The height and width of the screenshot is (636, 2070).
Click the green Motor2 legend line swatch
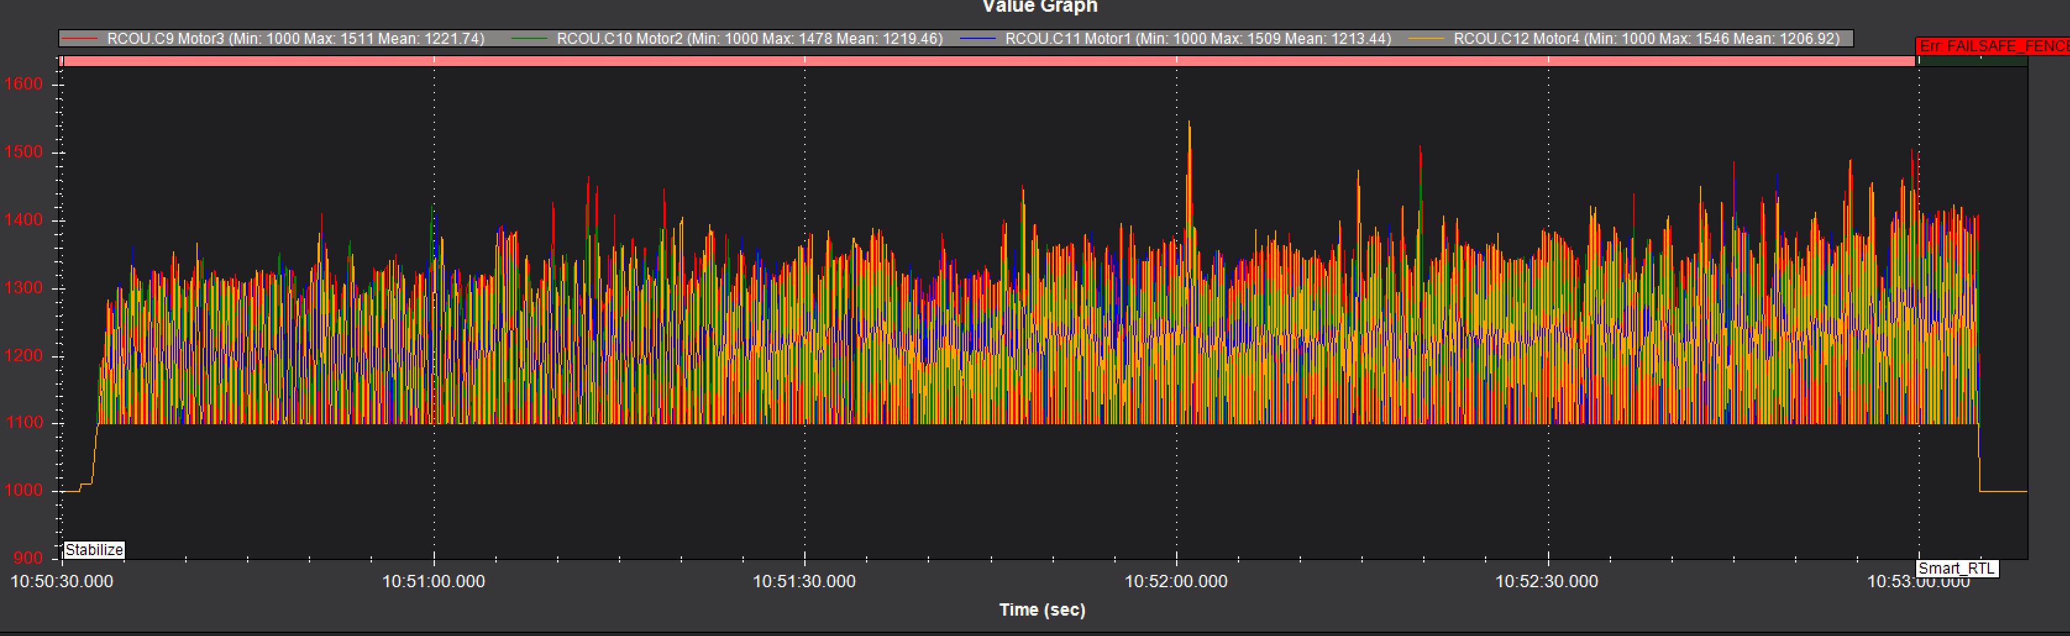coord(529,38)
